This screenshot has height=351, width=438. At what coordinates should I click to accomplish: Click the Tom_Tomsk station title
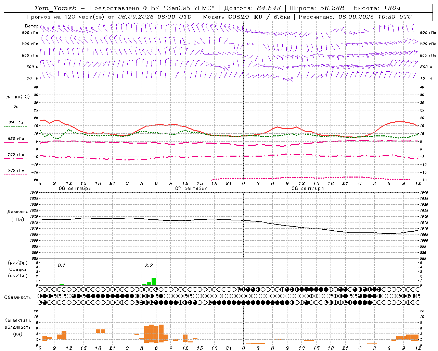click(55, 8)
